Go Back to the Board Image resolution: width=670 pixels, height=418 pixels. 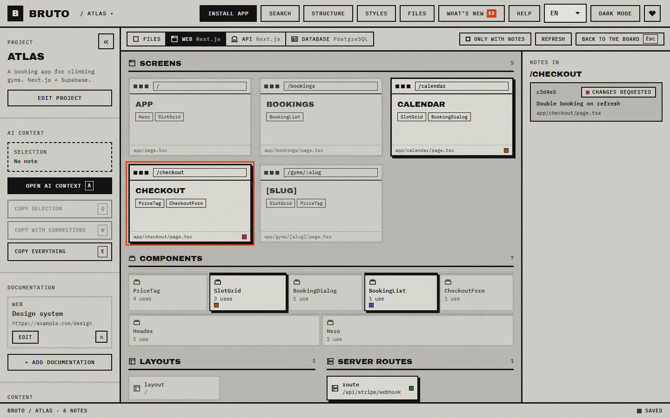[x=619, y=39]
